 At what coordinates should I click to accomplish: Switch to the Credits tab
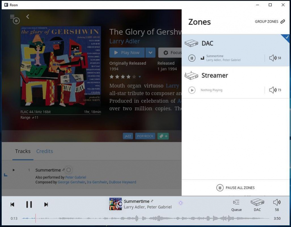point(45,151)
